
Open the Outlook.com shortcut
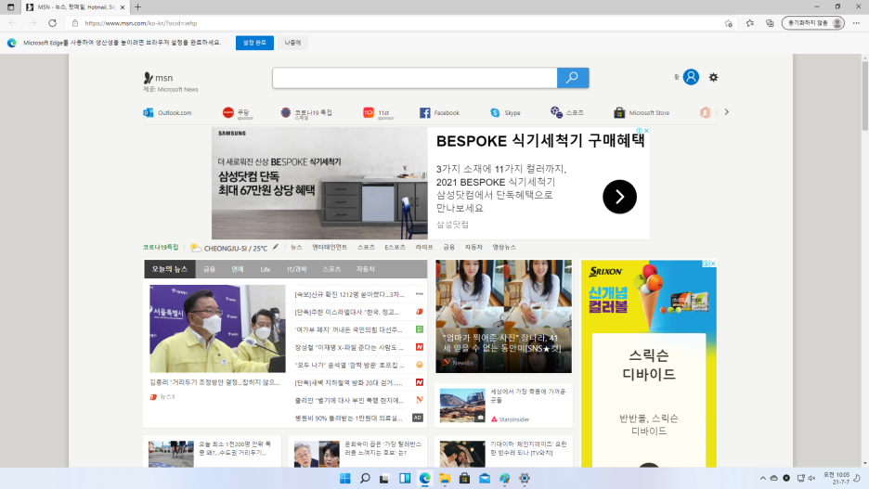tap(167, 112)
